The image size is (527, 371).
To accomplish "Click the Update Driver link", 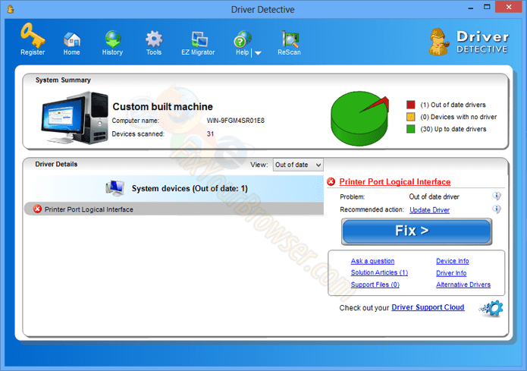I will coord(429,210).
